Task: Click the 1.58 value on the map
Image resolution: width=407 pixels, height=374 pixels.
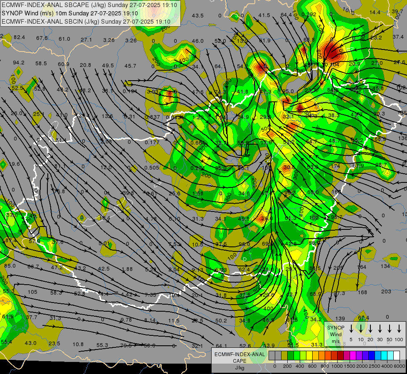Action: point(198,193)
